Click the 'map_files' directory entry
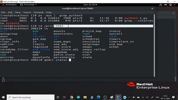This screenshot has width=178, height=100. click(x=41, y=49)
